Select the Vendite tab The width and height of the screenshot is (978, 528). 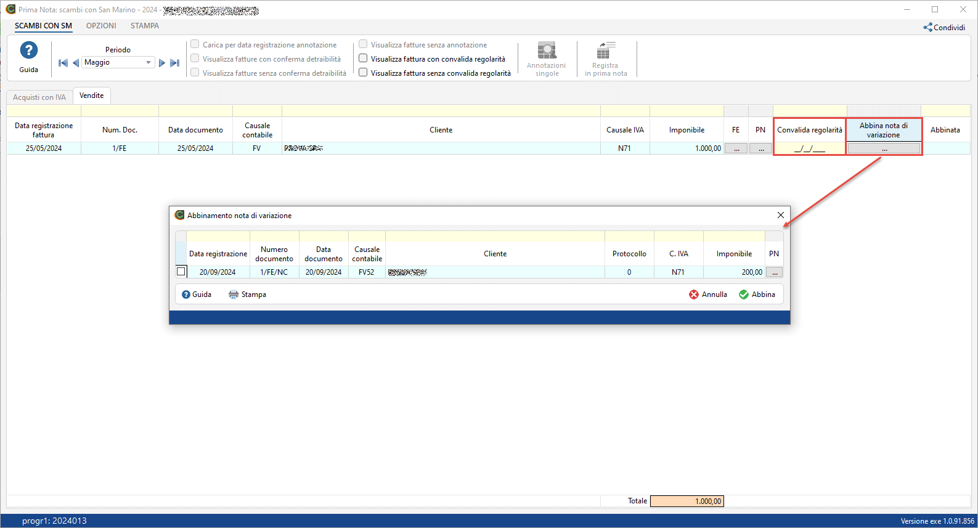(x=92, y=95)
